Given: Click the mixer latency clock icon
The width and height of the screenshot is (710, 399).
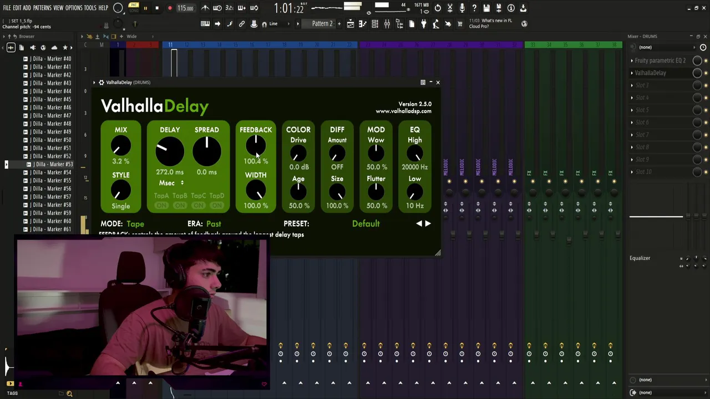Looking at the screenshot, I should [703, 47].
